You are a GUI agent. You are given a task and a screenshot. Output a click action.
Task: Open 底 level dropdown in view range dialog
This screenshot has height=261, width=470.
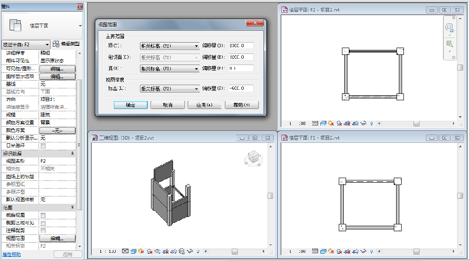click(170, 69)
